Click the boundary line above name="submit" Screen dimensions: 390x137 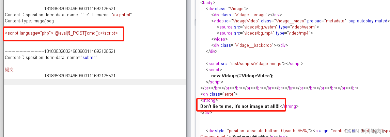[x=60, y=52]
